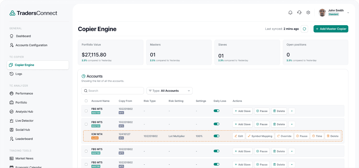The width and height of the screenshot is (359, 168).
Task: Open Accounts Configuration in sidebar
Action: point(31,45)
